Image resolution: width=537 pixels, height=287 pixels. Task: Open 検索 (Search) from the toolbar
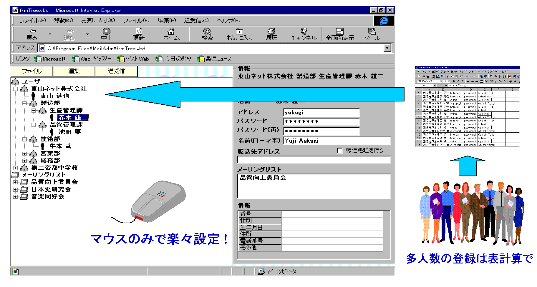point(207,34)
